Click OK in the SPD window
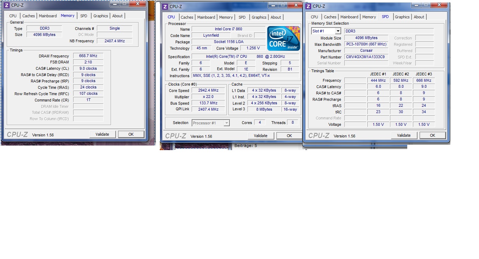Image resolution: width=479 pixels, height=259 pixels. pos(432,135)
